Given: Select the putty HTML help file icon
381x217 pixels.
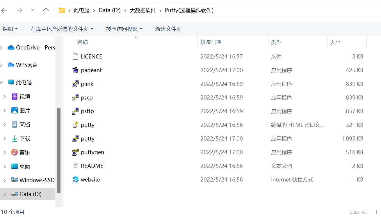Looking at the screenshot, I should click(76, 125).
